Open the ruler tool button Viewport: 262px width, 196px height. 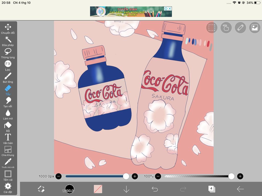[241, 28]
